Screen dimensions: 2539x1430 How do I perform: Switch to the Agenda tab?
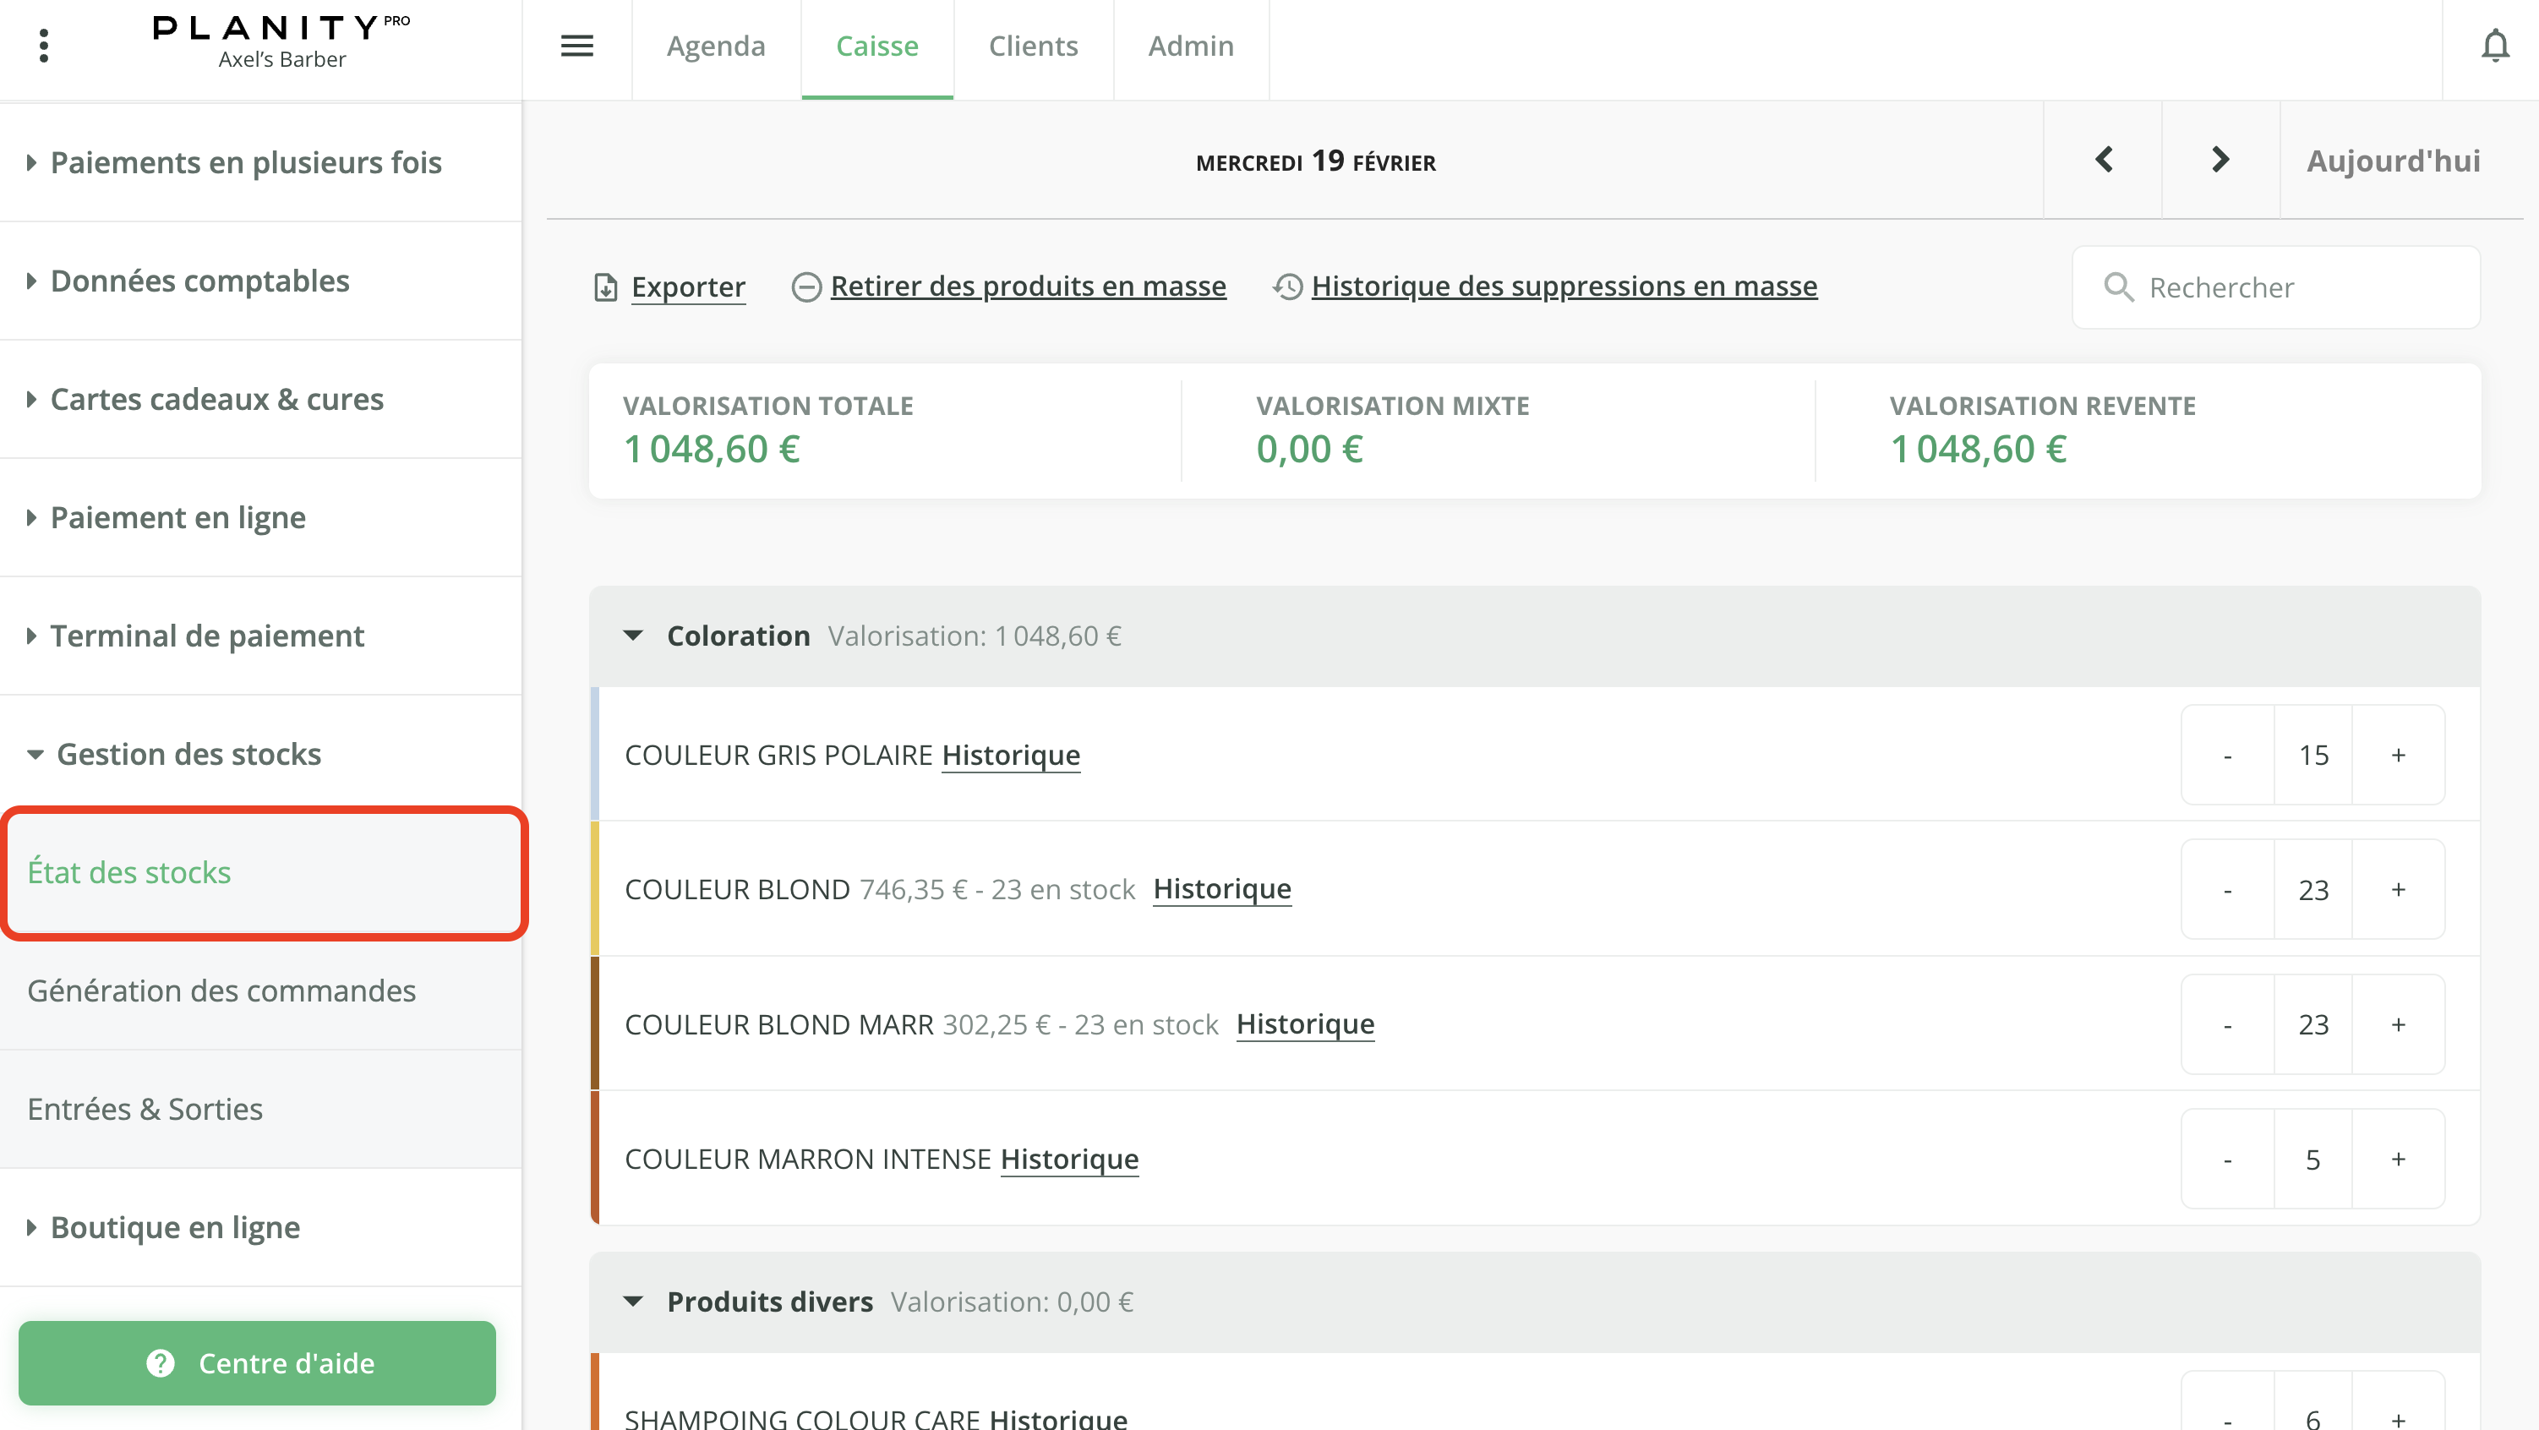[716, 46]
